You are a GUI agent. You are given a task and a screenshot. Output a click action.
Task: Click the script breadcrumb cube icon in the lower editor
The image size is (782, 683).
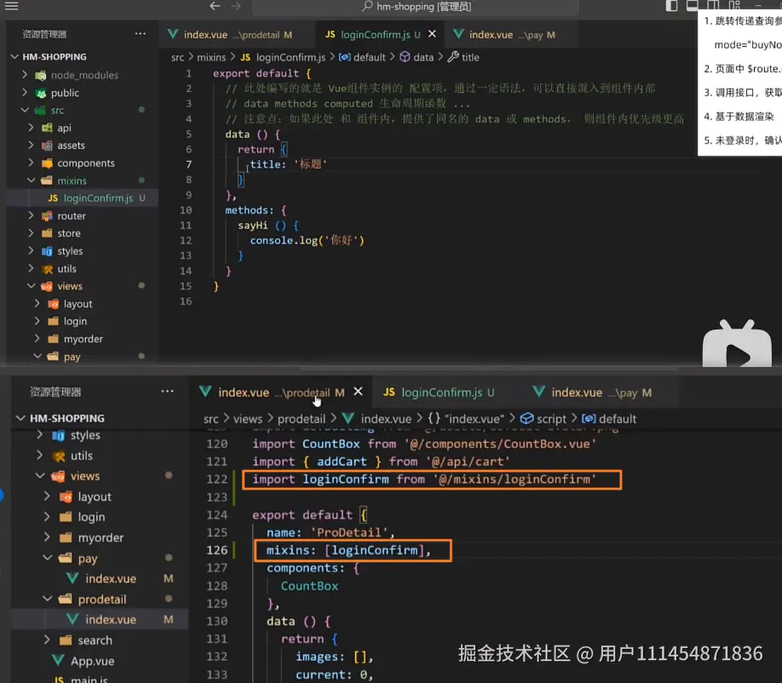click(x=526, y=418)
